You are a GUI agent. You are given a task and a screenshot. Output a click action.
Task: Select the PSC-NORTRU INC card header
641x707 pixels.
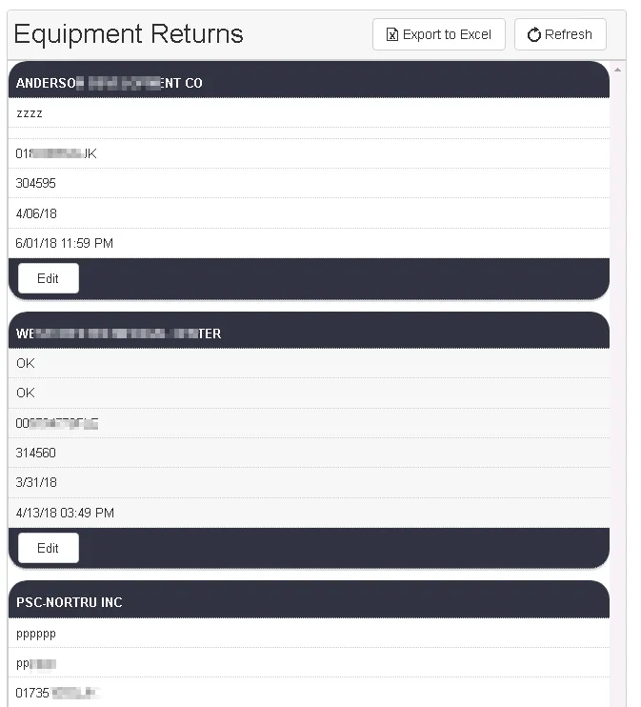[309, 602]
